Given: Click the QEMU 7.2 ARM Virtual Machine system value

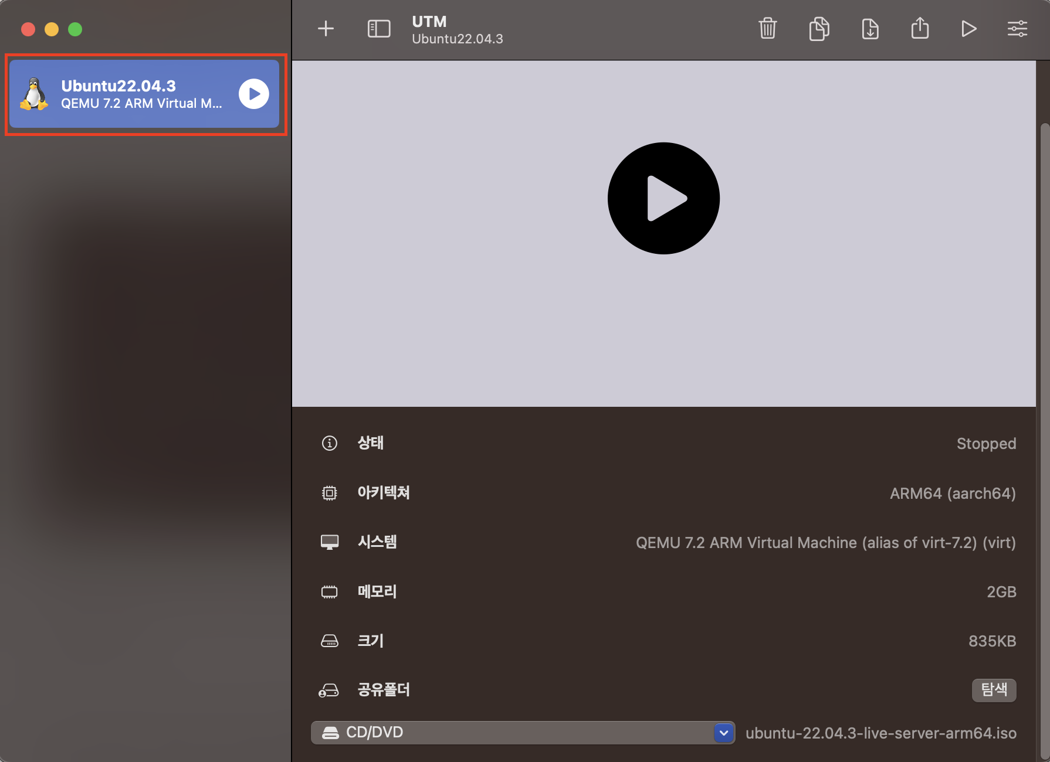Looking at the screenshot, I should pyautogui.click(x=826, y=543).
